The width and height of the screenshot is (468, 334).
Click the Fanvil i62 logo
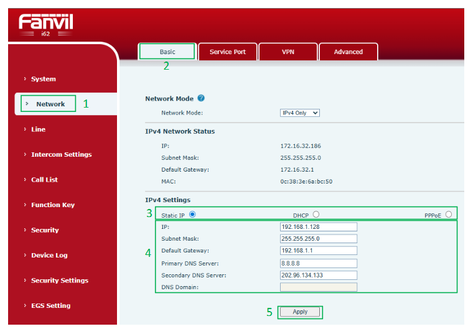(x=45, y=25)
